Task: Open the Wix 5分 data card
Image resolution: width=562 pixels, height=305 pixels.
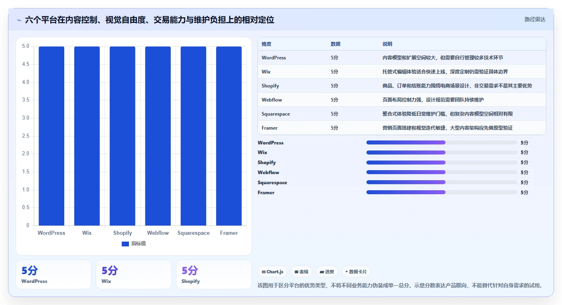Action: [x=134, y=274]
